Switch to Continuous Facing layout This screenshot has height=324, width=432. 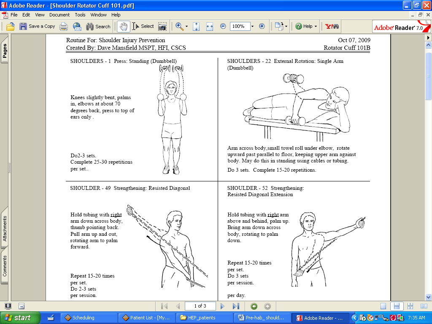tap(410, 306)
